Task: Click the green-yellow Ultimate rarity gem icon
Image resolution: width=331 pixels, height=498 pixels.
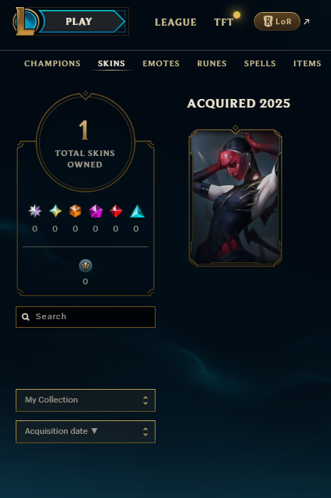Action: [x=56, y=211]
